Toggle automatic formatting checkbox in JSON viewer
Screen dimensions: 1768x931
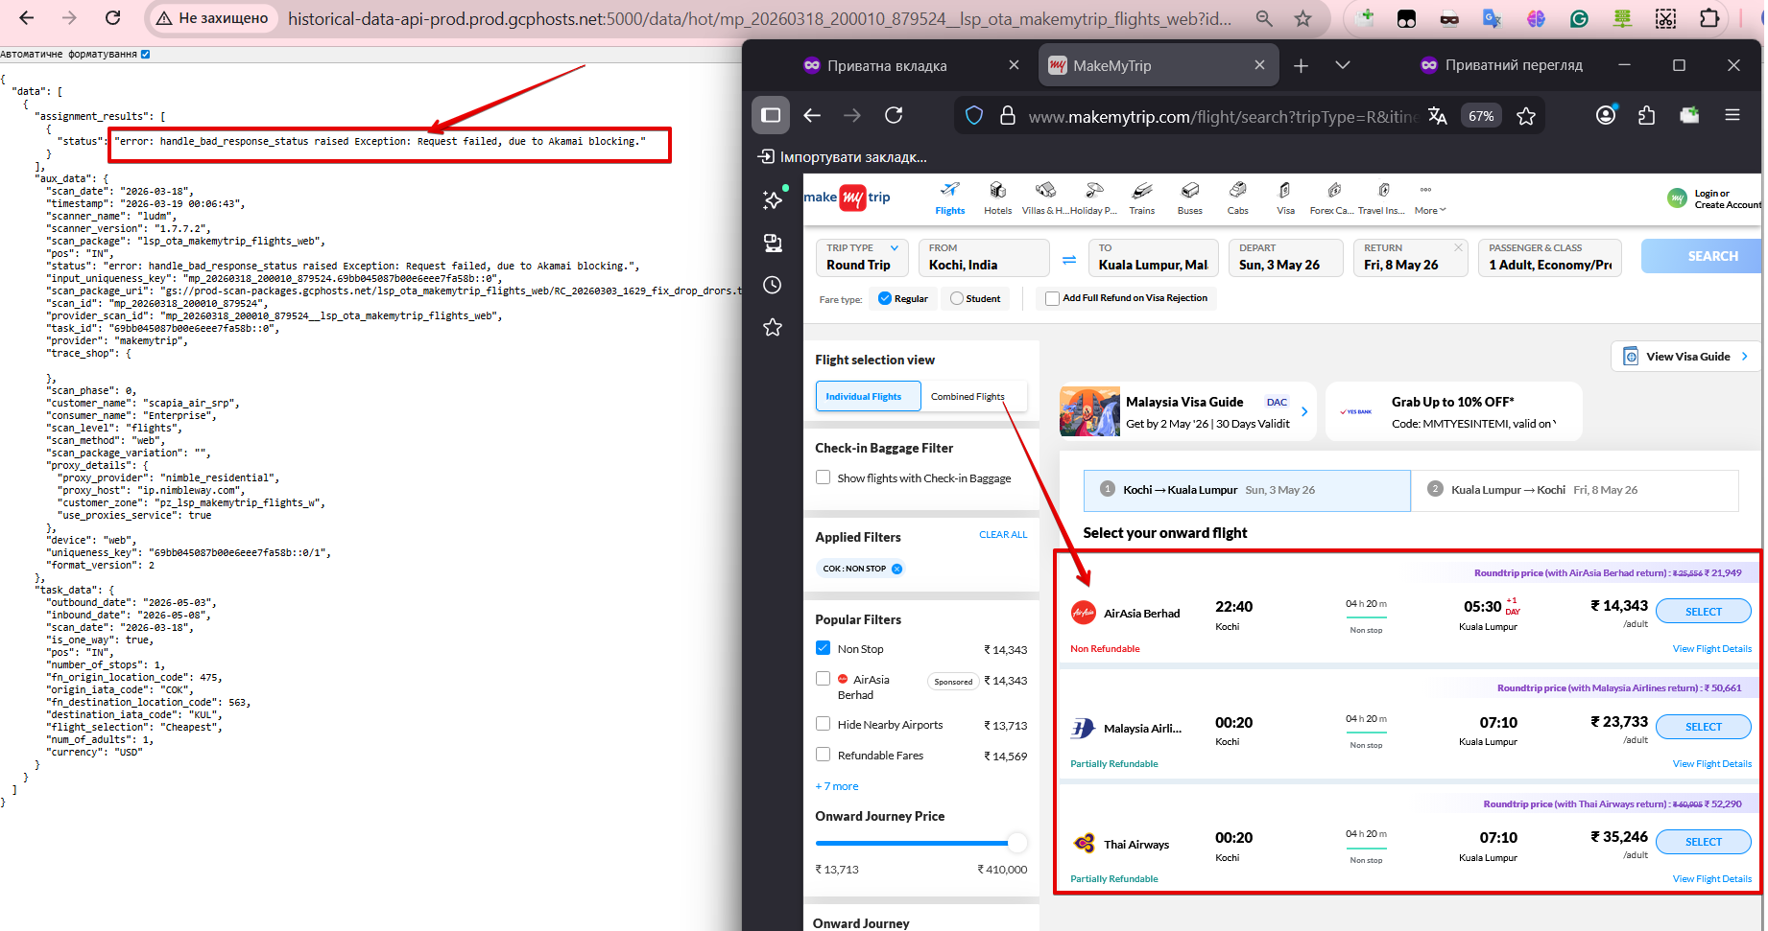tap(146, 55)
